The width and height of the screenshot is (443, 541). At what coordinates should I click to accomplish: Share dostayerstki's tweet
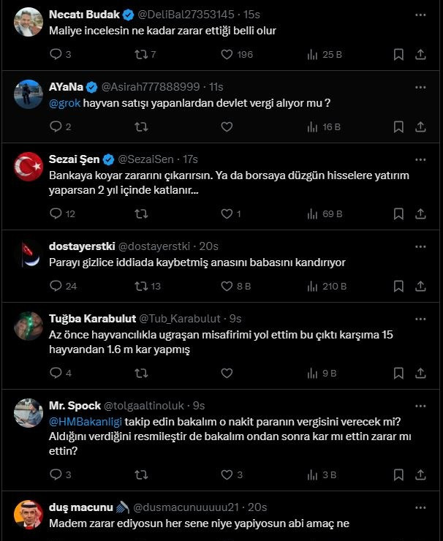420,286
